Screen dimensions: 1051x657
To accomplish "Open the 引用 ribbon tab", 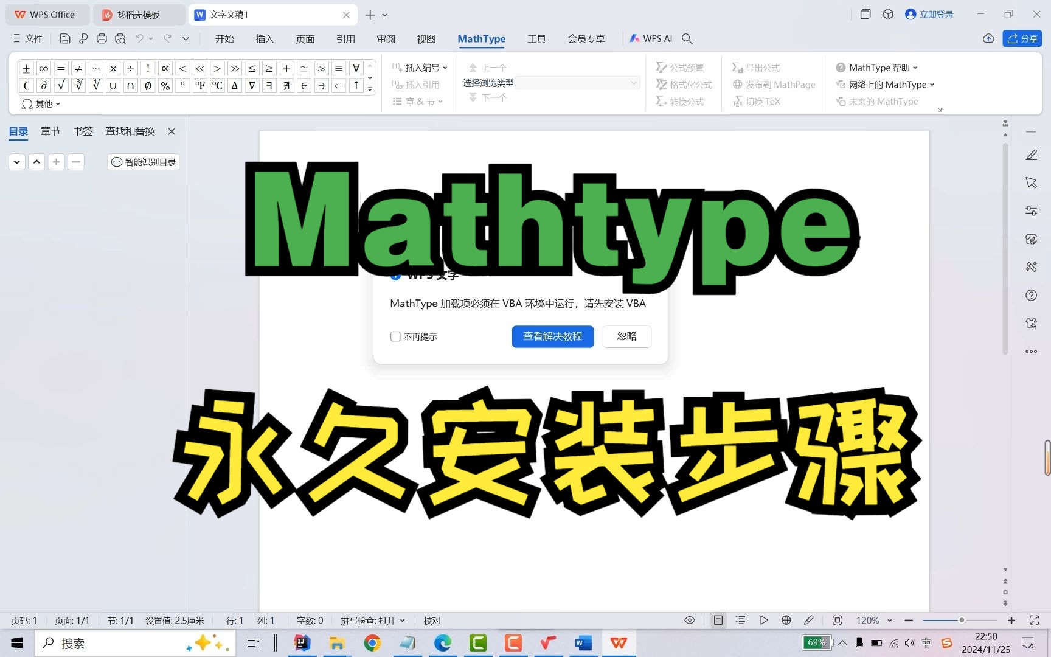I will click(x=345, y=39).
